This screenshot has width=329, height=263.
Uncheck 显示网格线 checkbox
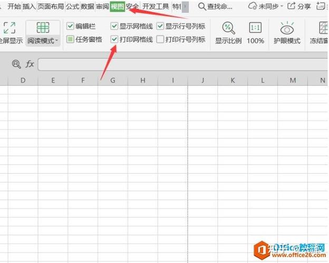[x=114, y=26]
